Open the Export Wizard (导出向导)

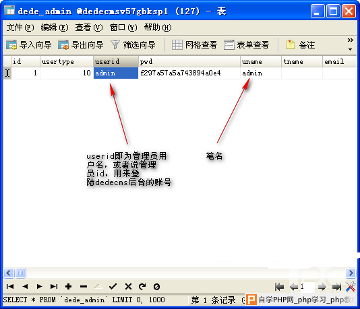coord(81,44)
